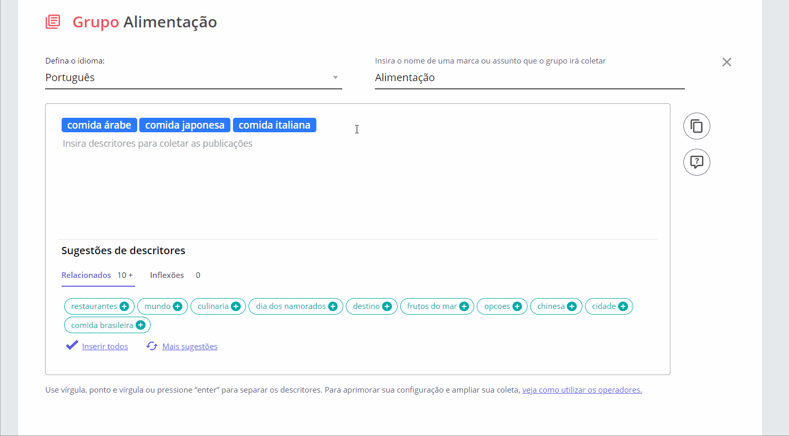The height and width of the screenshot is (436, 789).
Task: Click plus icon on 'frutos do mar'
Action: click(464, 306)
